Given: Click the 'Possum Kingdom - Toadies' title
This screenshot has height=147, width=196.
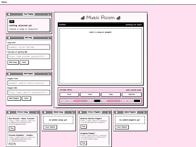Looking at the screenshot, I should (x=21, y=135).
